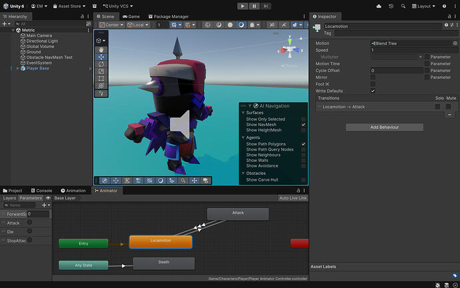
Task: Select the Attack state node
Action: coord(238,214)
